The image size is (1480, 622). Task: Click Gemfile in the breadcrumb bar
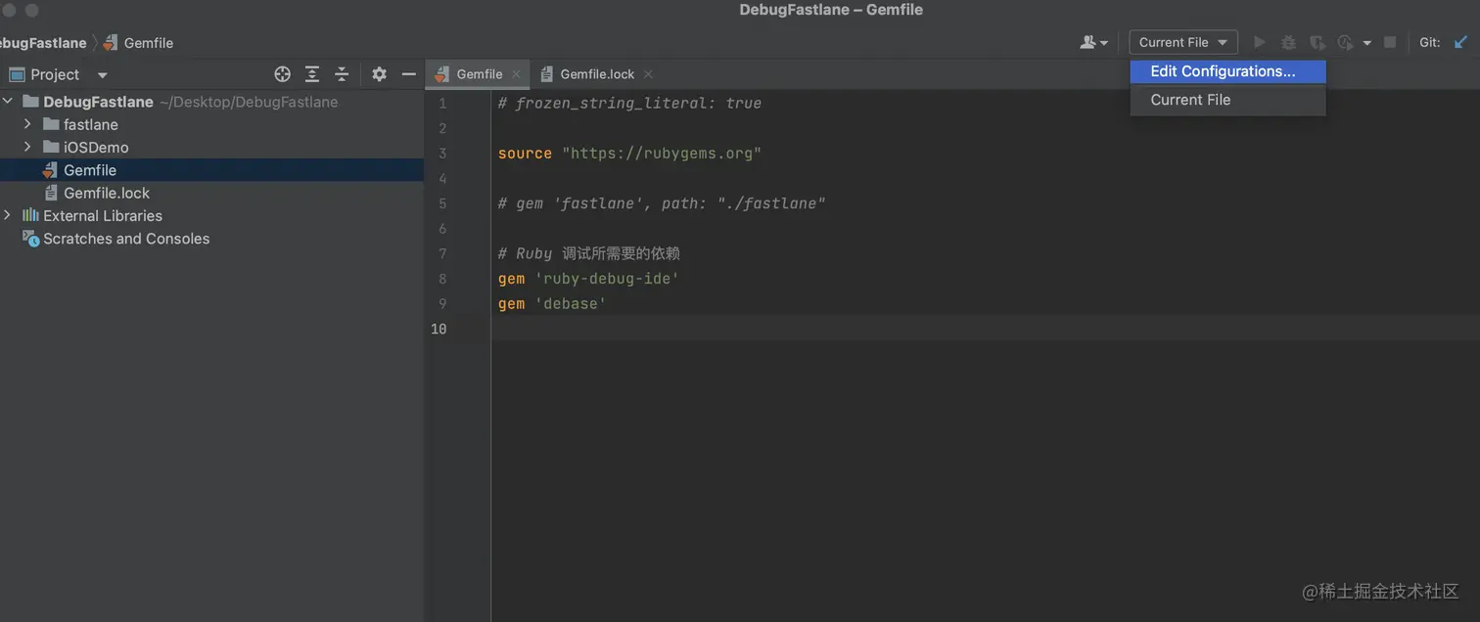coord(147,42)
